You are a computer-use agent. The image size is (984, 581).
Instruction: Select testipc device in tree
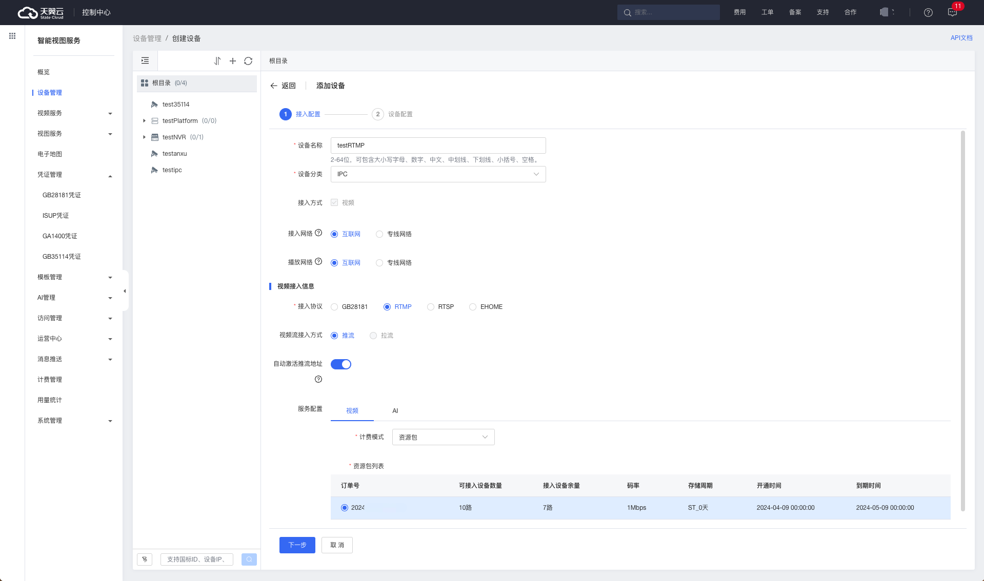[x=172, y=170]
